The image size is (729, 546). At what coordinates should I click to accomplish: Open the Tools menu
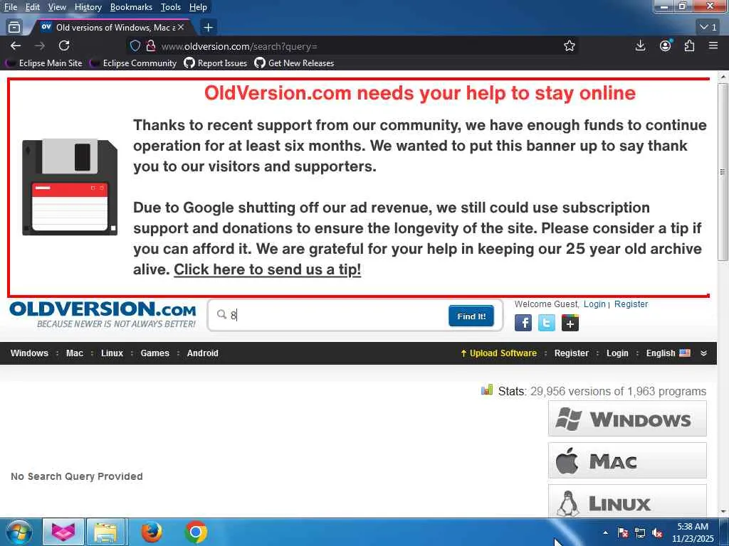coord(171,7)
